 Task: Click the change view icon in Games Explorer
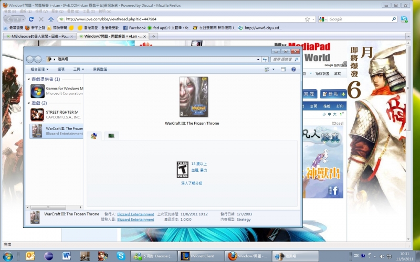[x=267, y=69]
